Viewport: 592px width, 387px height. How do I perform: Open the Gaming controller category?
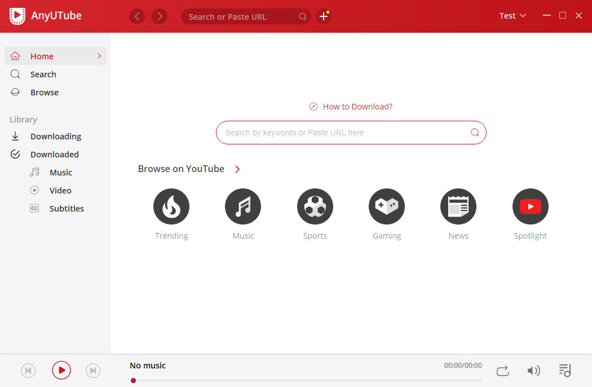click(x=387, y=206)
